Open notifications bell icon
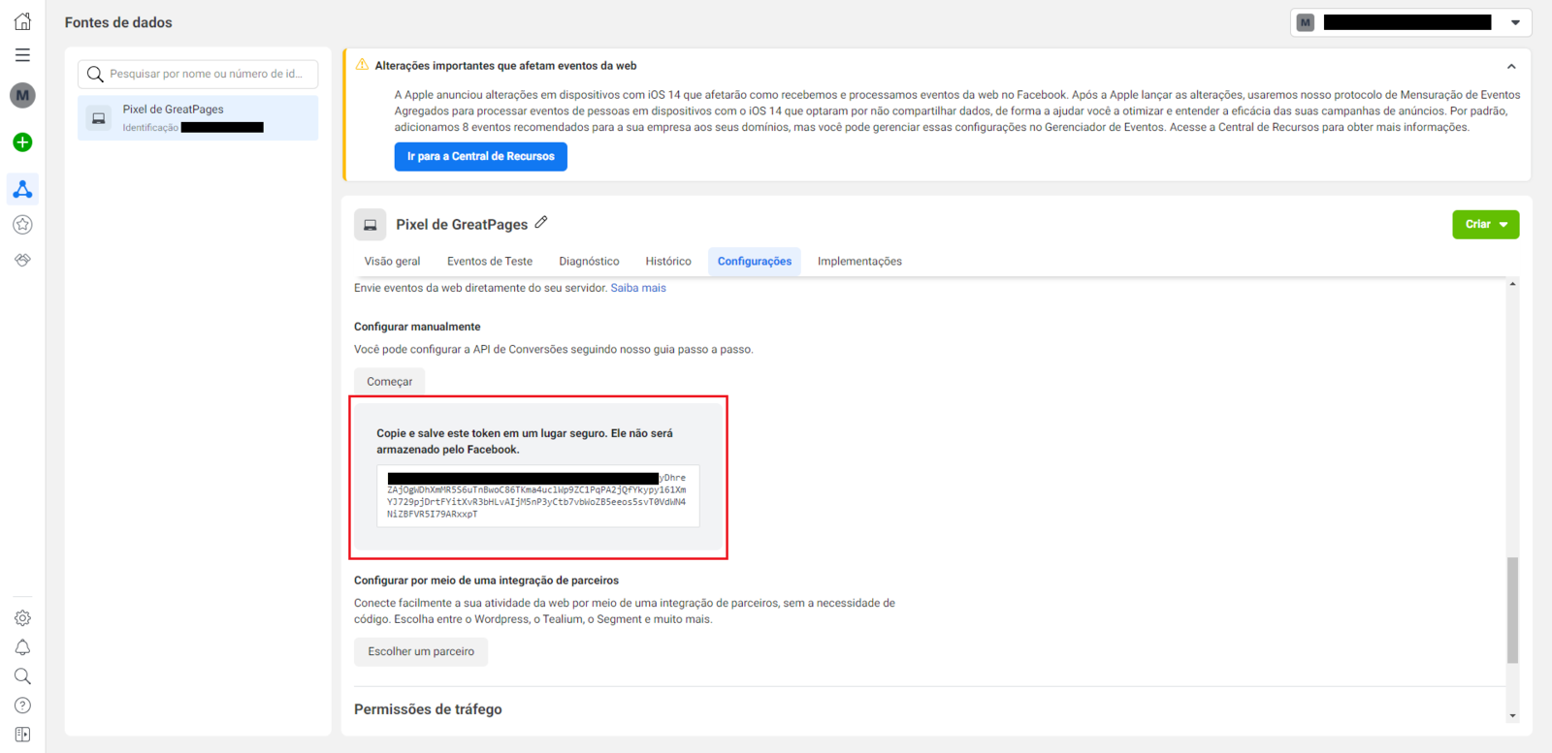The height and width of the screenshot is (753, 1552). point(22,647)
